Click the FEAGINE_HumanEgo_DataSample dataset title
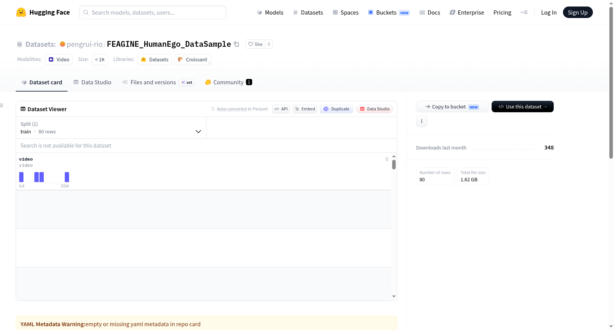 pyautogui.click(x=169, y=44)
